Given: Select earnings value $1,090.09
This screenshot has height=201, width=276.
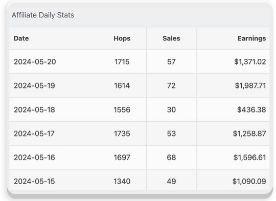Looking at the screenshot, I should pos(249,181).
